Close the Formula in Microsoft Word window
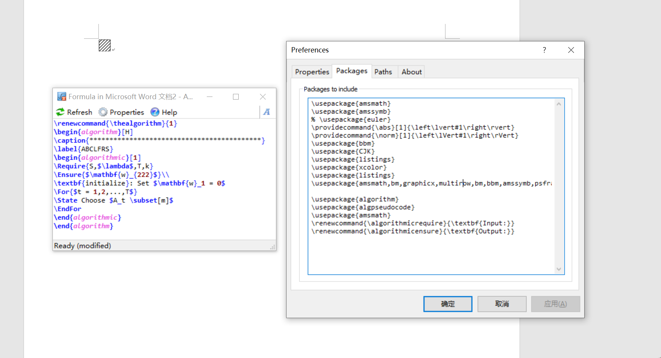Viewport: 661px width, 358px height. [x=263, y=97]
